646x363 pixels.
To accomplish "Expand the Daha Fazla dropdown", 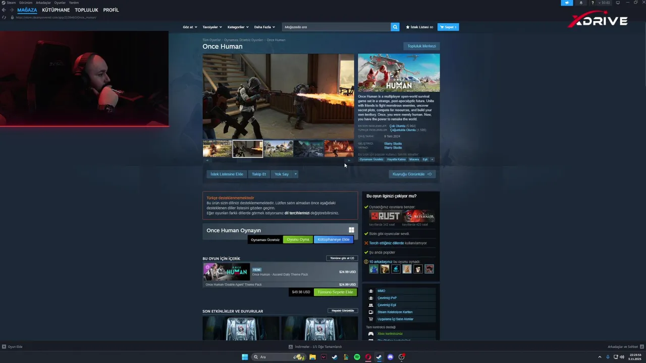I will (x=264, y=27).
